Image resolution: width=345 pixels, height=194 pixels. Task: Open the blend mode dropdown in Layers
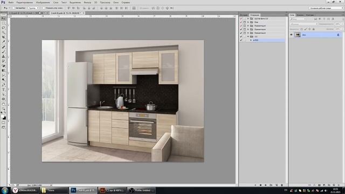pyautogui.click(x=303, y=24)
